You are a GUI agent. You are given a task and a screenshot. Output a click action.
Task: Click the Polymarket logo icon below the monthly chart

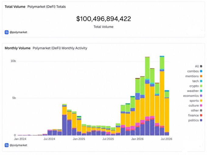point(7,145)
